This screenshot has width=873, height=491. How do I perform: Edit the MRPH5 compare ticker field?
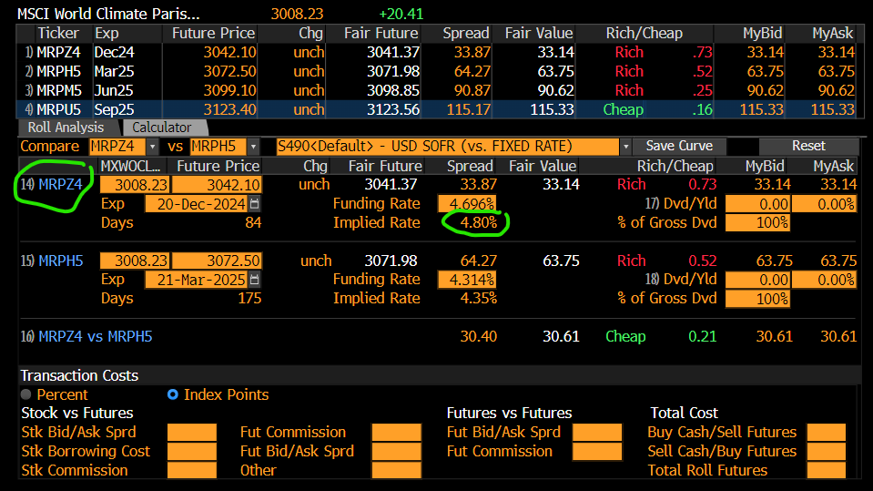click(218, 147)
